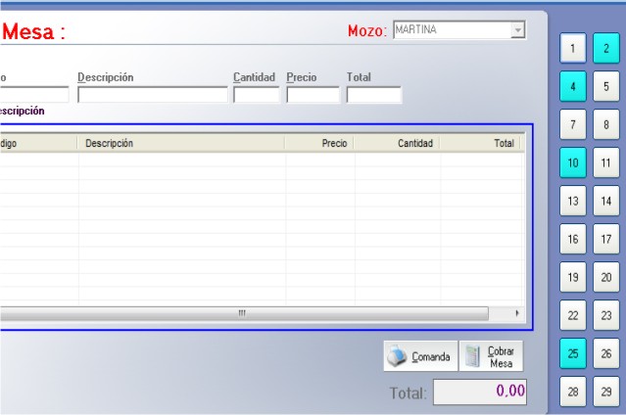Choose table 7
The width and height of the screenshot is (626, 415).
573,124
